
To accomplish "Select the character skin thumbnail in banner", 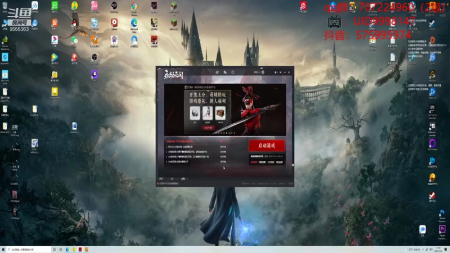I will point(208,113).
